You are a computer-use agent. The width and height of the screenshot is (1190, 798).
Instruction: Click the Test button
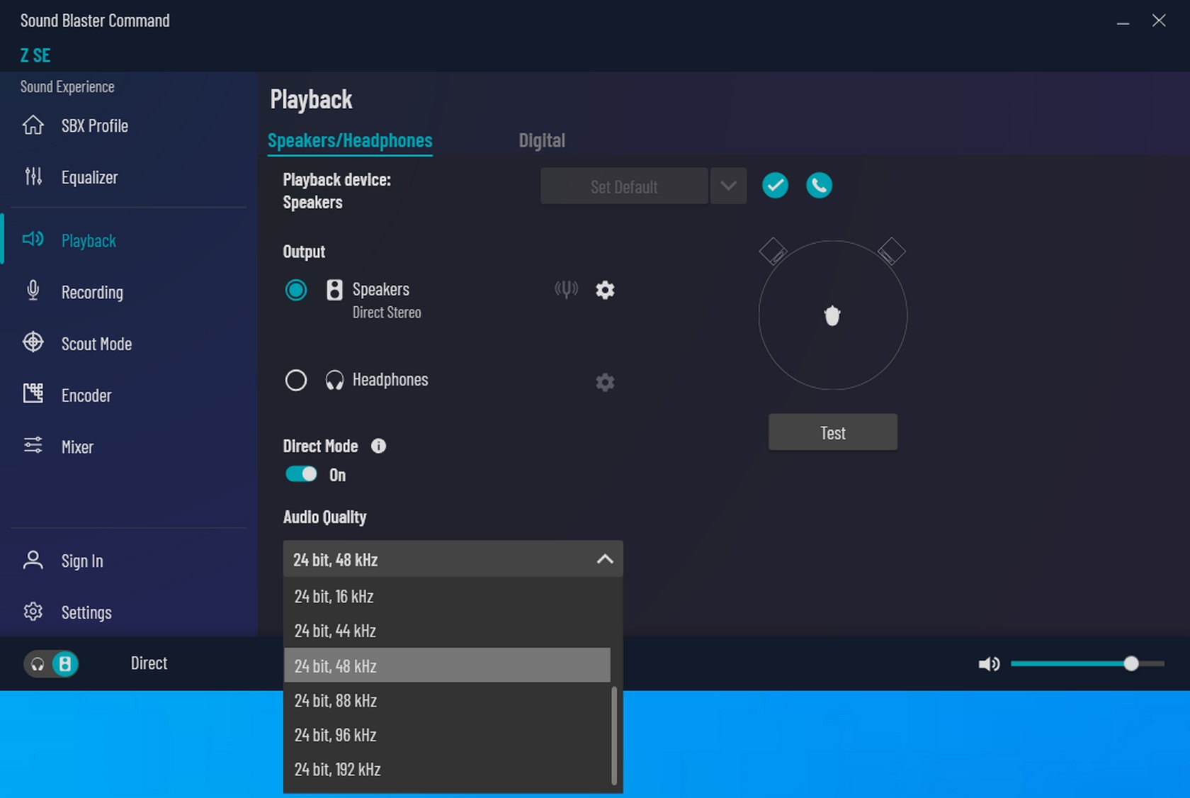pos(833,432)
